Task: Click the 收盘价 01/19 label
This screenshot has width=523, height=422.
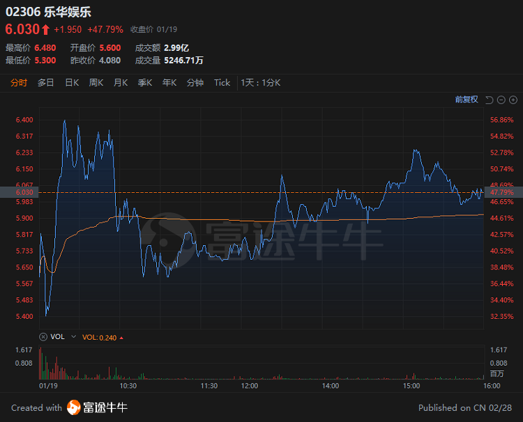Action: (x=154, y=30)
